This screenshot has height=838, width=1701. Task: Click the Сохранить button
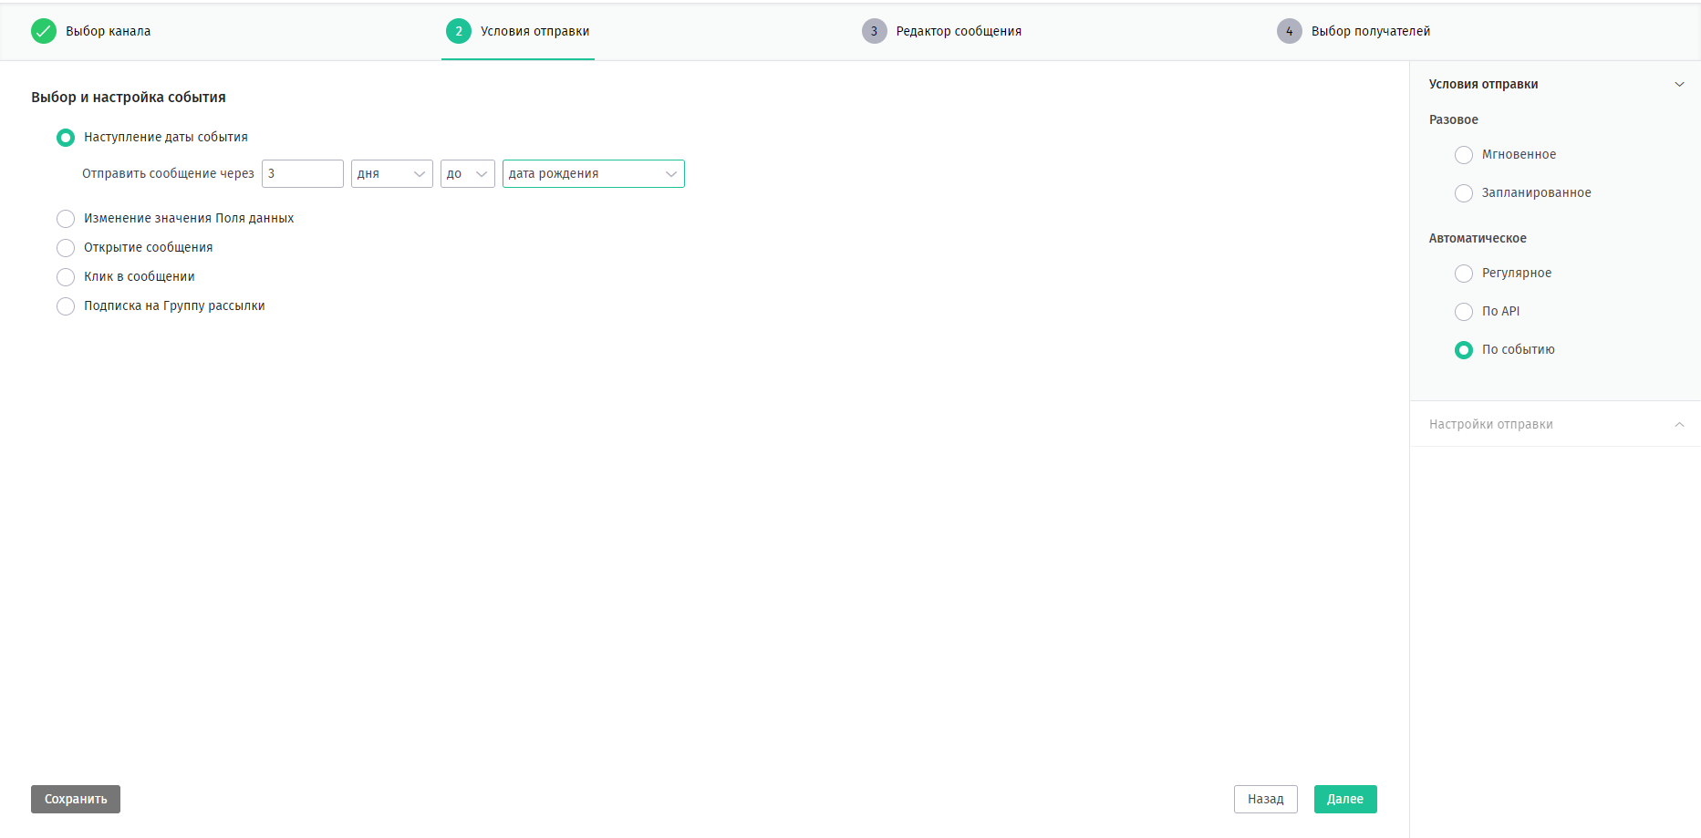pyautogui.click(x=76, y=799)
